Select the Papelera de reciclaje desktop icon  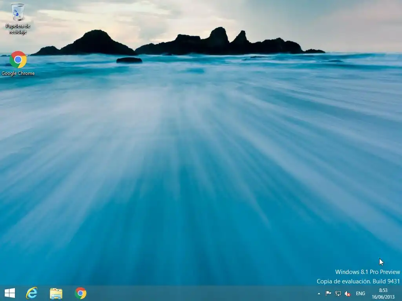pos(18,19)
